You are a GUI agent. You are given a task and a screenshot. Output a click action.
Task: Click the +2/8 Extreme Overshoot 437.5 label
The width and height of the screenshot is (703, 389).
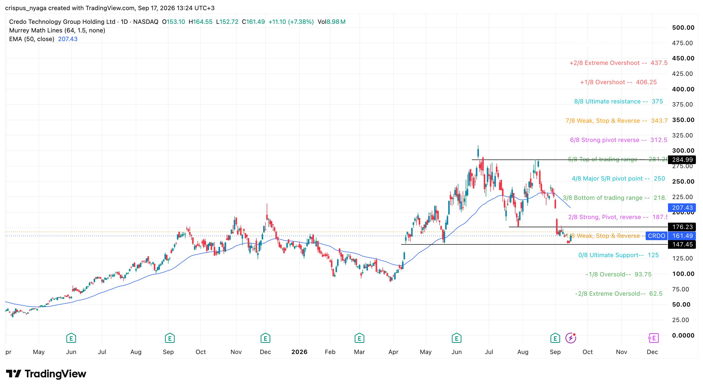[x=618, y=63]
